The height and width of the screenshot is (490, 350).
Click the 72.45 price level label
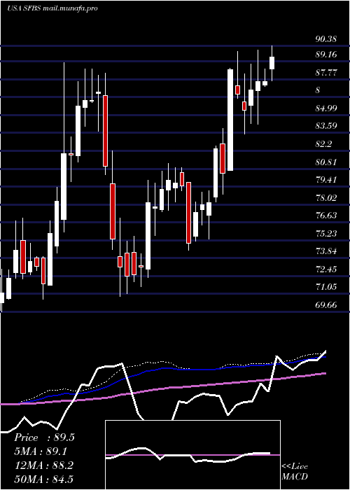pos(326,269)
